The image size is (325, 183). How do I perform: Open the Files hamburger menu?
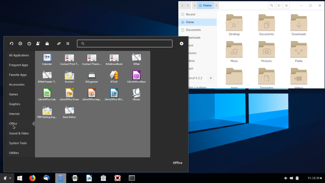pos(287,6)
